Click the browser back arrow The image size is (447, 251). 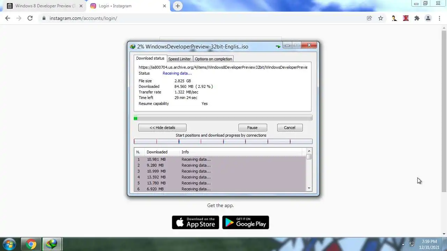click(8, 18)
